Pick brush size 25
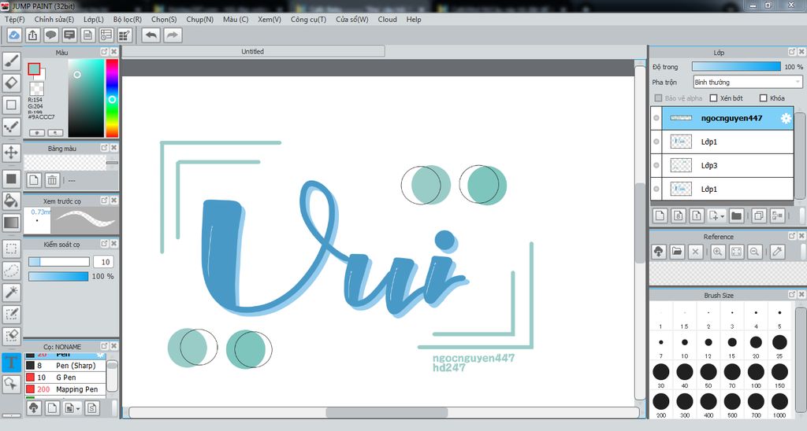Viewport: 807px width, 431px height. tap(779, 346)
